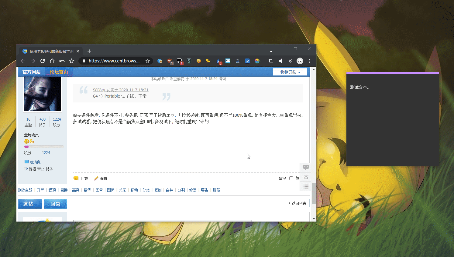The image size is (454, 257).
Task: Click the blue chat bubble extension icon
Action: 228,61
